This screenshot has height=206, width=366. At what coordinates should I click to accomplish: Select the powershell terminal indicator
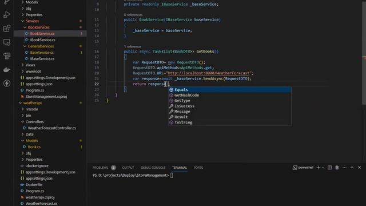click(x=303, y=168)
